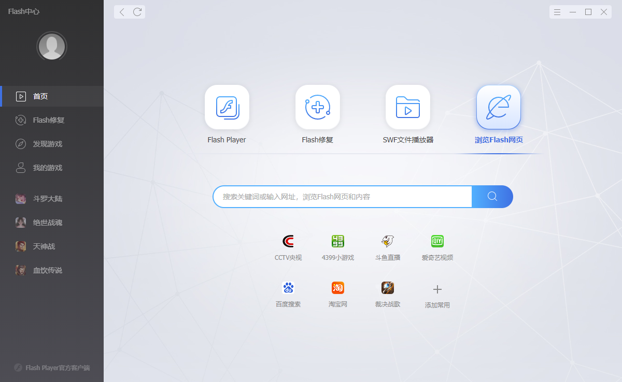
Task: Open the 裁决战歌 game shortcut
Action: (387, 293)
